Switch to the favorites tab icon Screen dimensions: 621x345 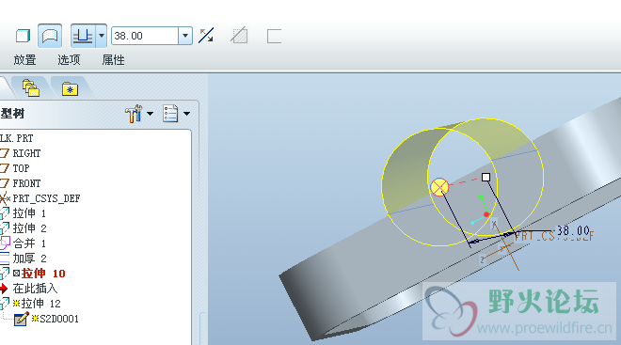pos(71,89)
